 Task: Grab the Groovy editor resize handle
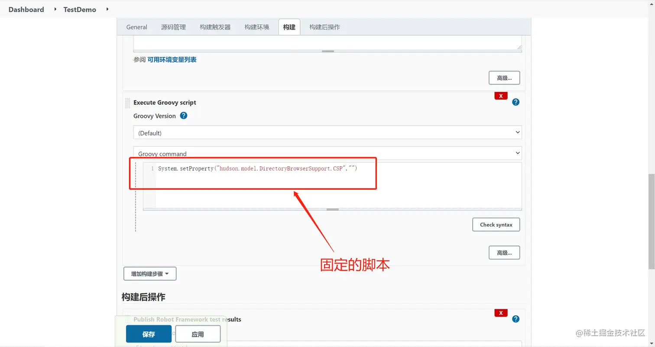pyautogui.click(x=332, y=209)
